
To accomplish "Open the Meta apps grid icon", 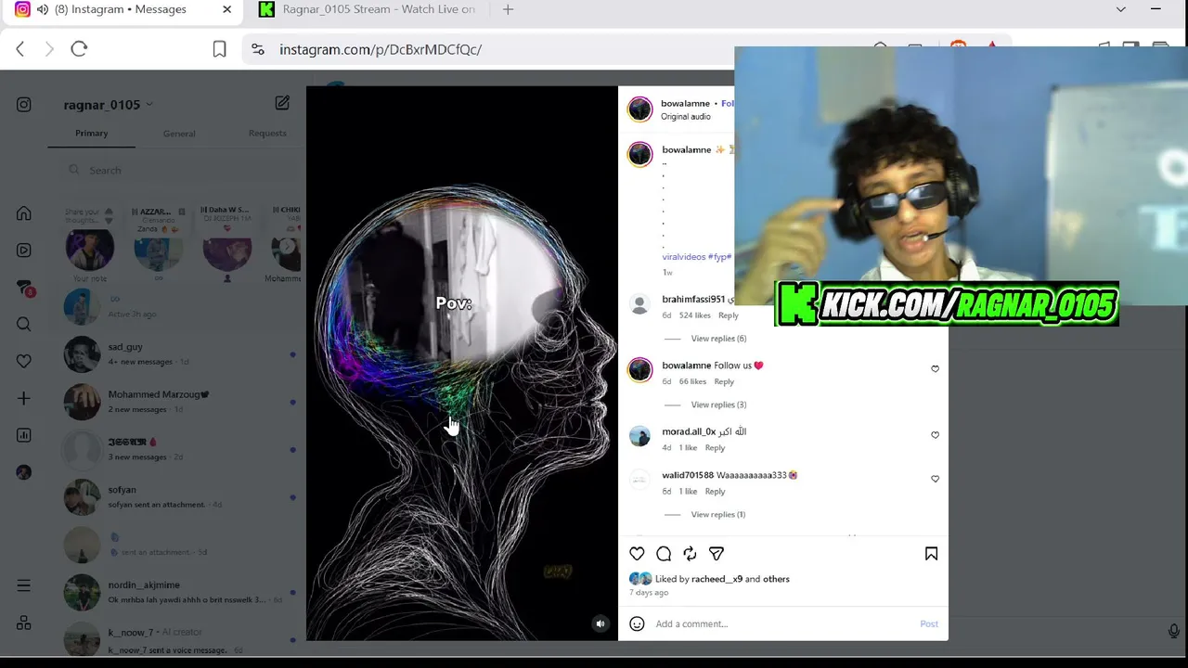I will (x=24, y=623).
